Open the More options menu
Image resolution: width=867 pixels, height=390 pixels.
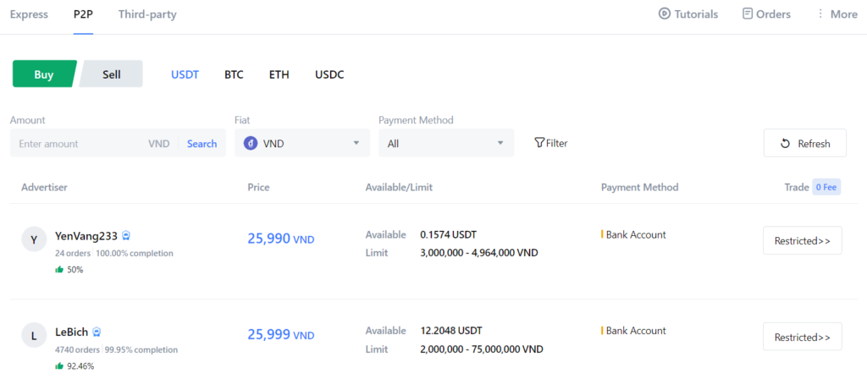pyautogui.click(x=837, y=14)
